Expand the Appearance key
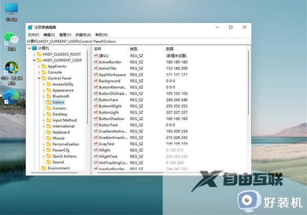The width and height of the screenshot is (307, 215). pyautogui.click(x=43, y=90)
